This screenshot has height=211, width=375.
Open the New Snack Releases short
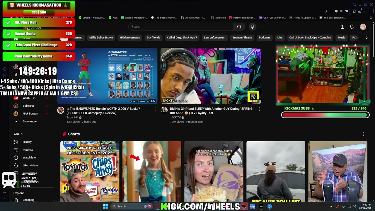pos(90,171)
